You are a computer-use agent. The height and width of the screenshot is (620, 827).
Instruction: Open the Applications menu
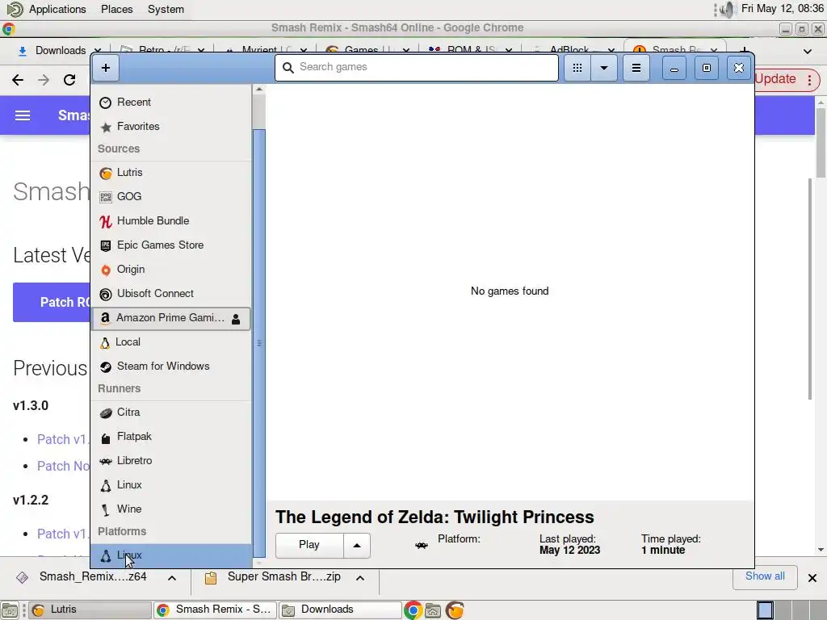pyautogui.click(x=57, y=9)
